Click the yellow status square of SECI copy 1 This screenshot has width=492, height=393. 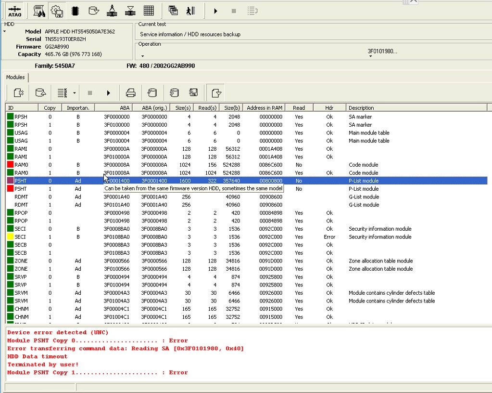[x=11, y=236]
